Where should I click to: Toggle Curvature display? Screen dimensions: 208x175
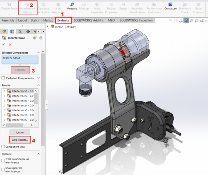coord(171,7)
